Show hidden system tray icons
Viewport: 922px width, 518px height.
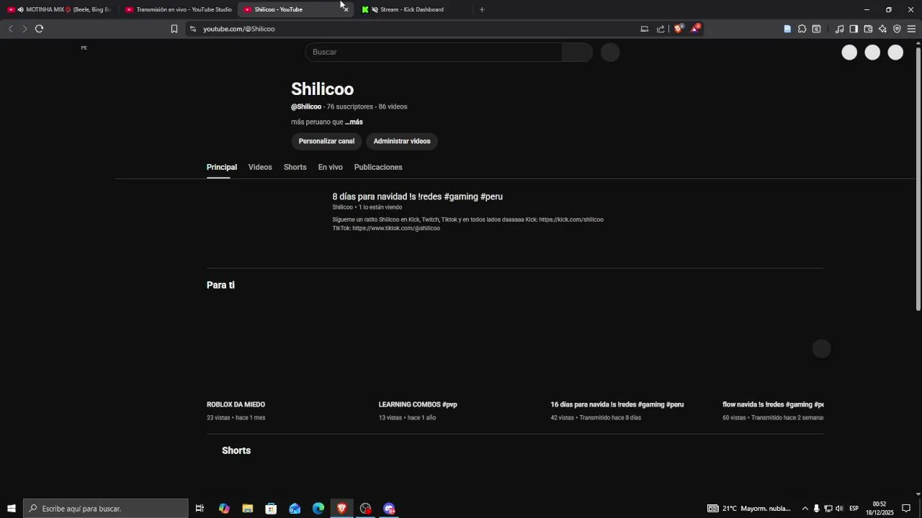pos(805,509)
